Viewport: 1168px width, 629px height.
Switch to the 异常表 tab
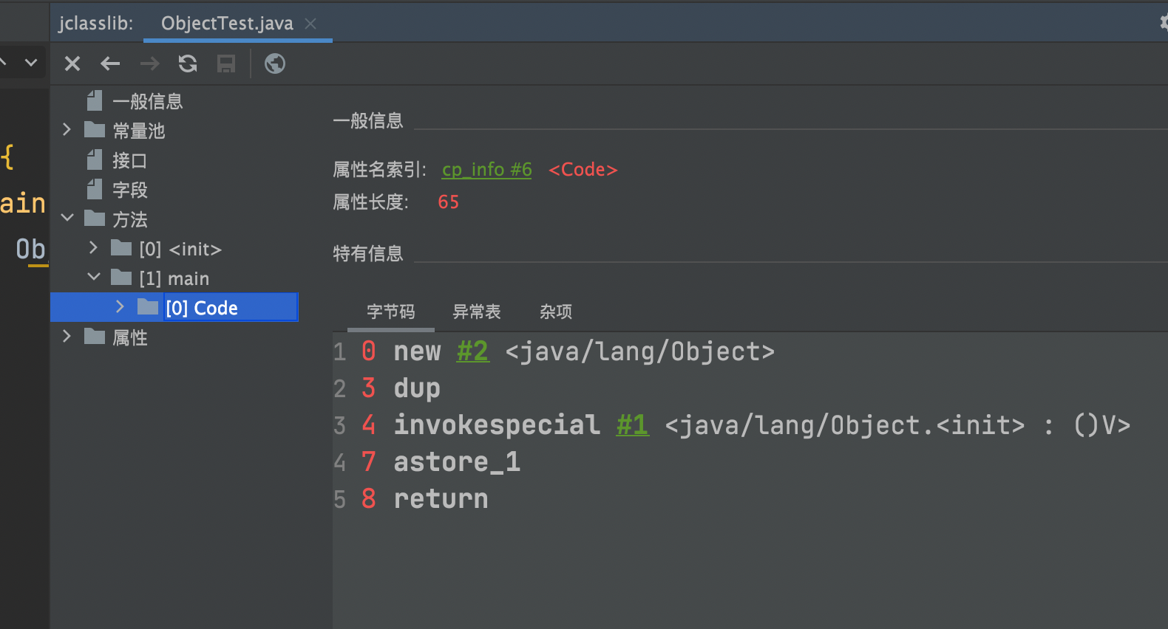(x=477, y=312)
